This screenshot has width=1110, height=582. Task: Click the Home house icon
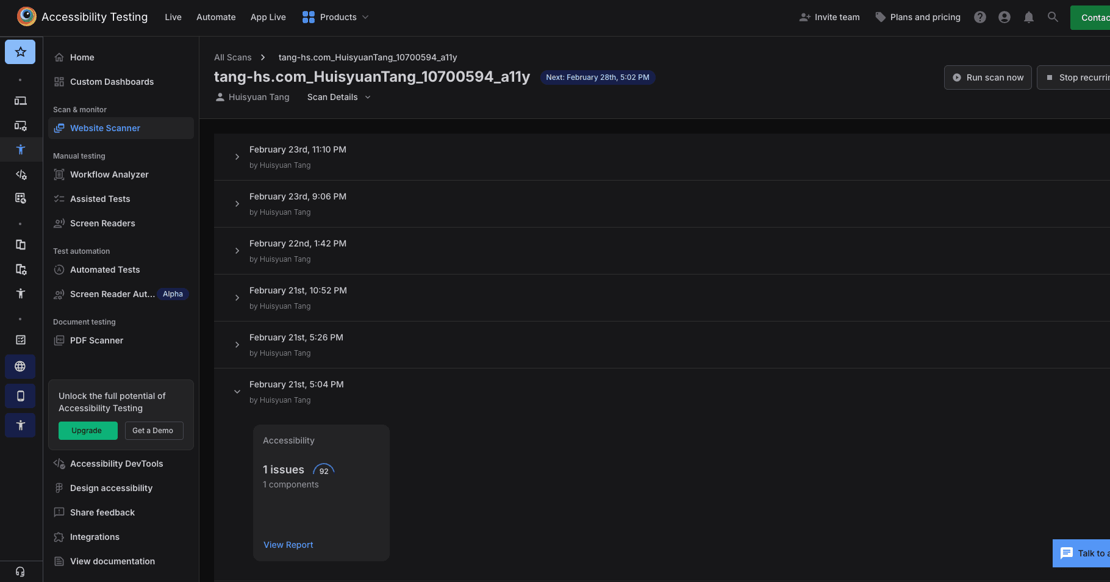[x=59, y=57]
